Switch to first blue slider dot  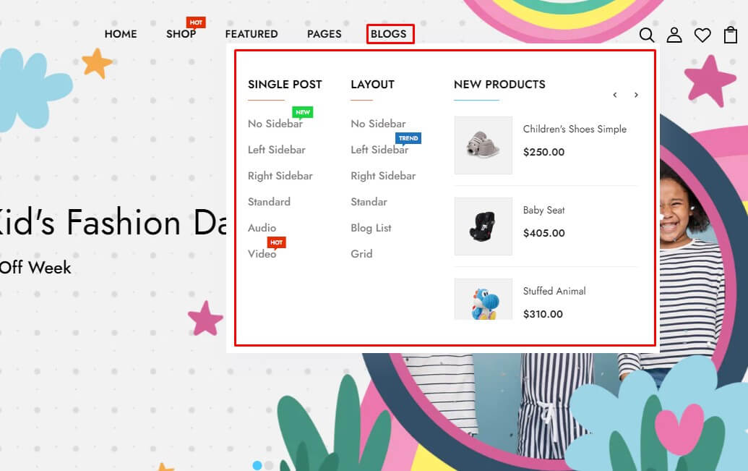click(x=257, y=465)
